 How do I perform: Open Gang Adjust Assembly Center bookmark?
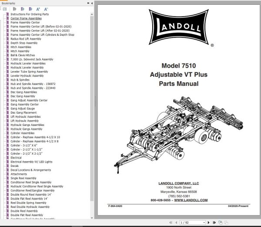tap(29, 100)
